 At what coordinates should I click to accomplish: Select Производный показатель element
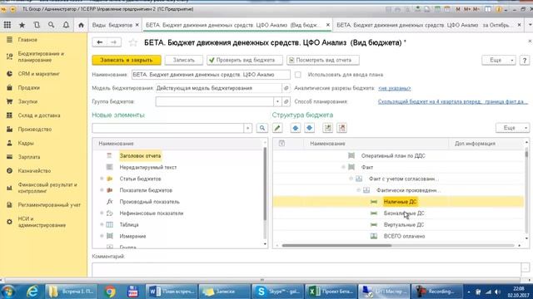(x=150, y=202)
